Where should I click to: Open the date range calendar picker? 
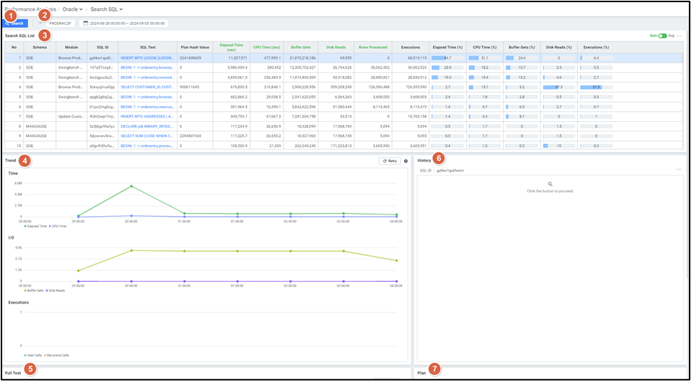point(84,23)
